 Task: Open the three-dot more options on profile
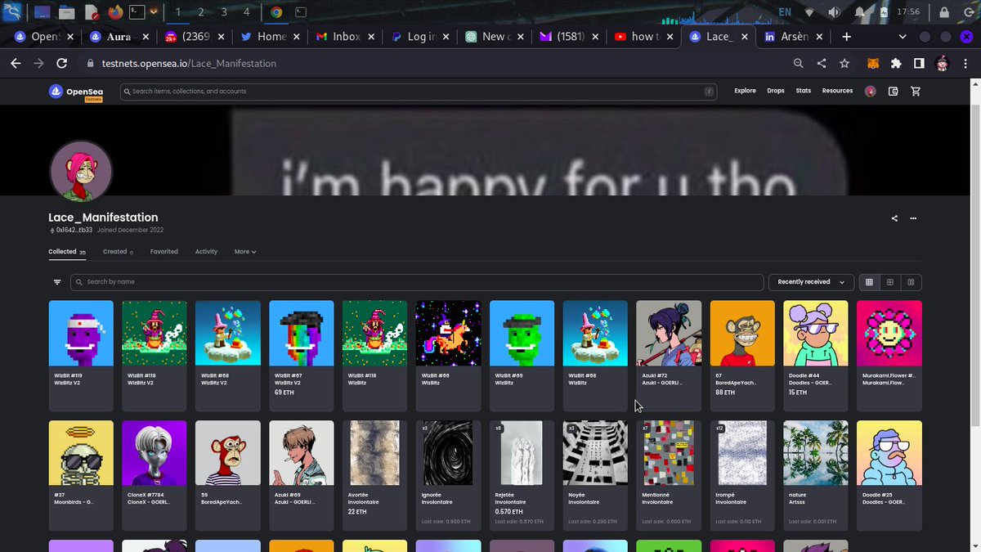(913, 218)
